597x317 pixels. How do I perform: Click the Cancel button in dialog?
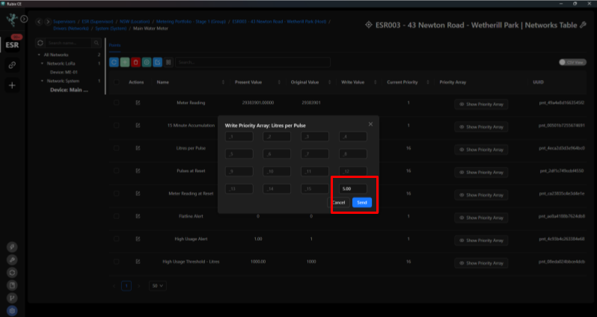(338, 203)
